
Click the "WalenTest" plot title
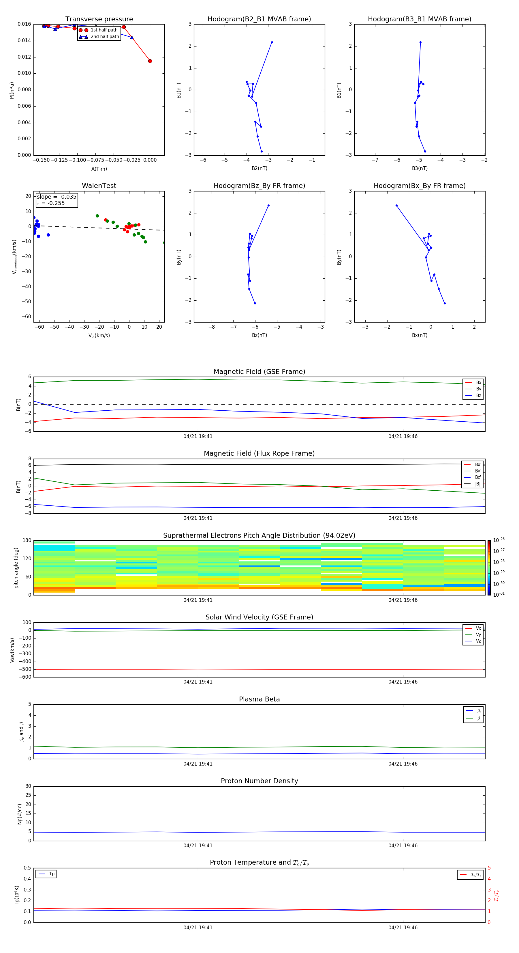pyautogui.click(x=99, y=186)
